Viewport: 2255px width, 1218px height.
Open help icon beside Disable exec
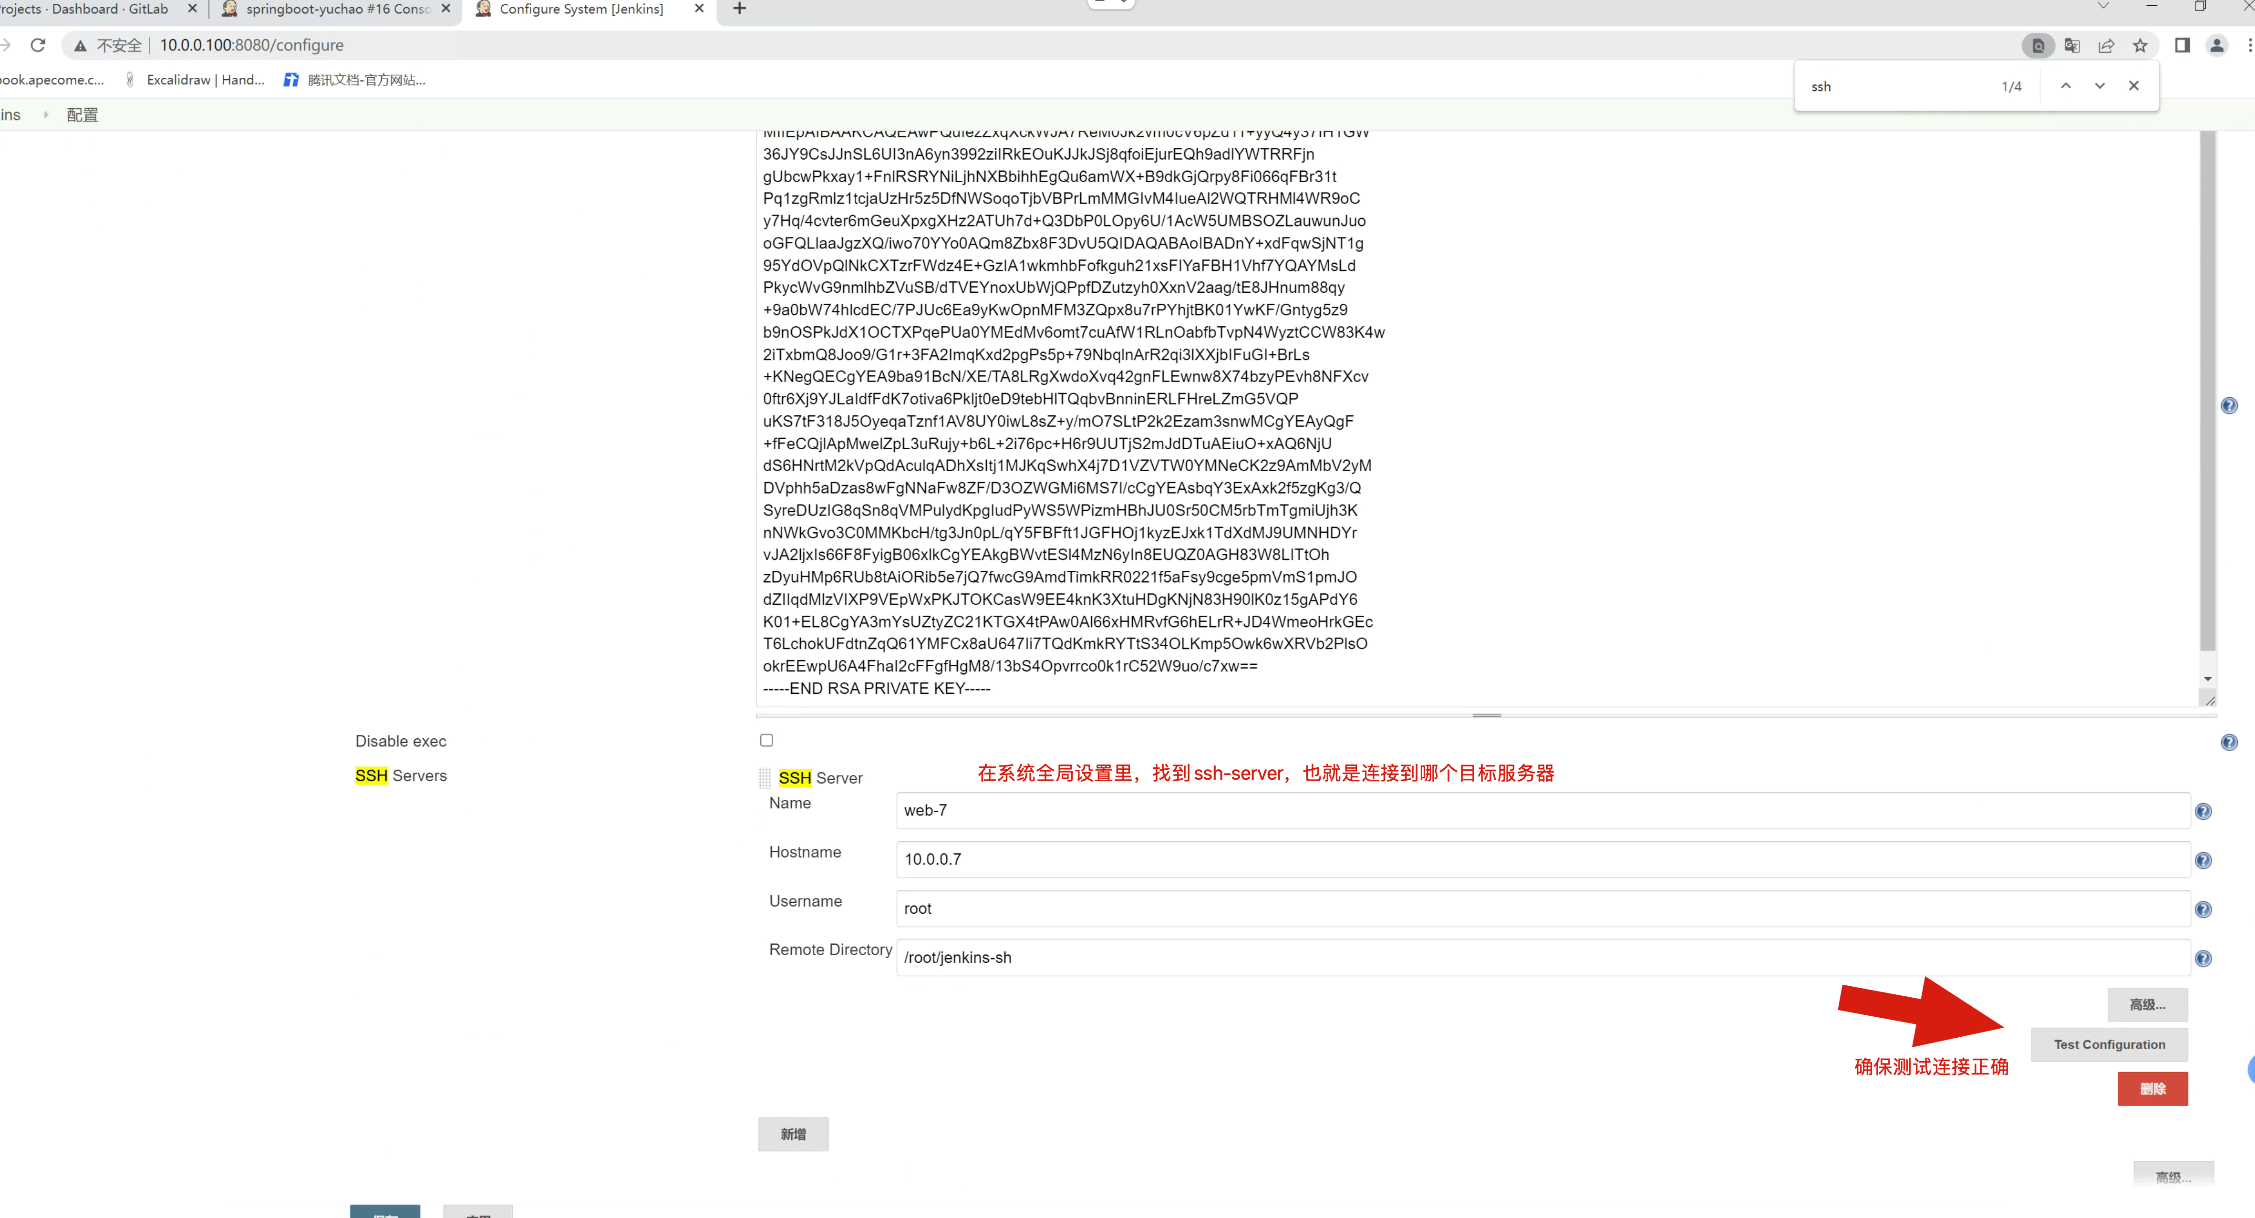point(2229,742)
